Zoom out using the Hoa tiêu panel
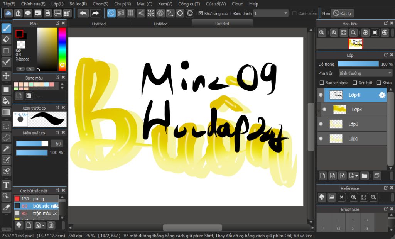 [353, 32]
